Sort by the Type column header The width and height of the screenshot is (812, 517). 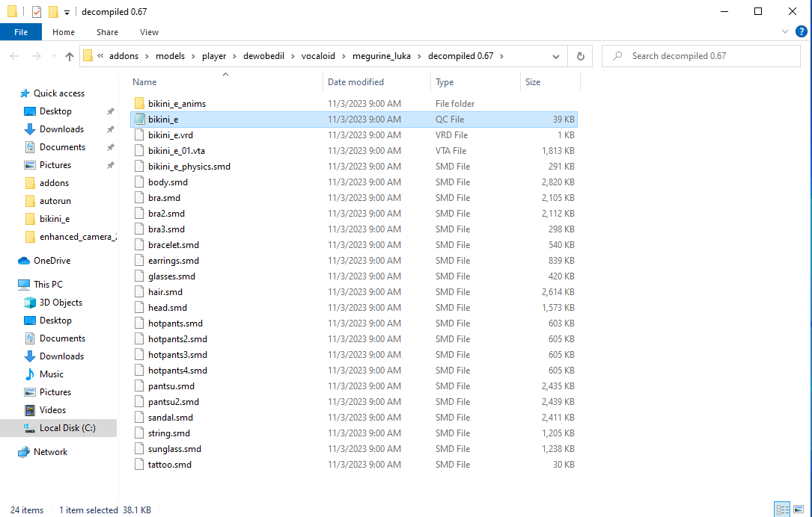click(x=445, y=81)
